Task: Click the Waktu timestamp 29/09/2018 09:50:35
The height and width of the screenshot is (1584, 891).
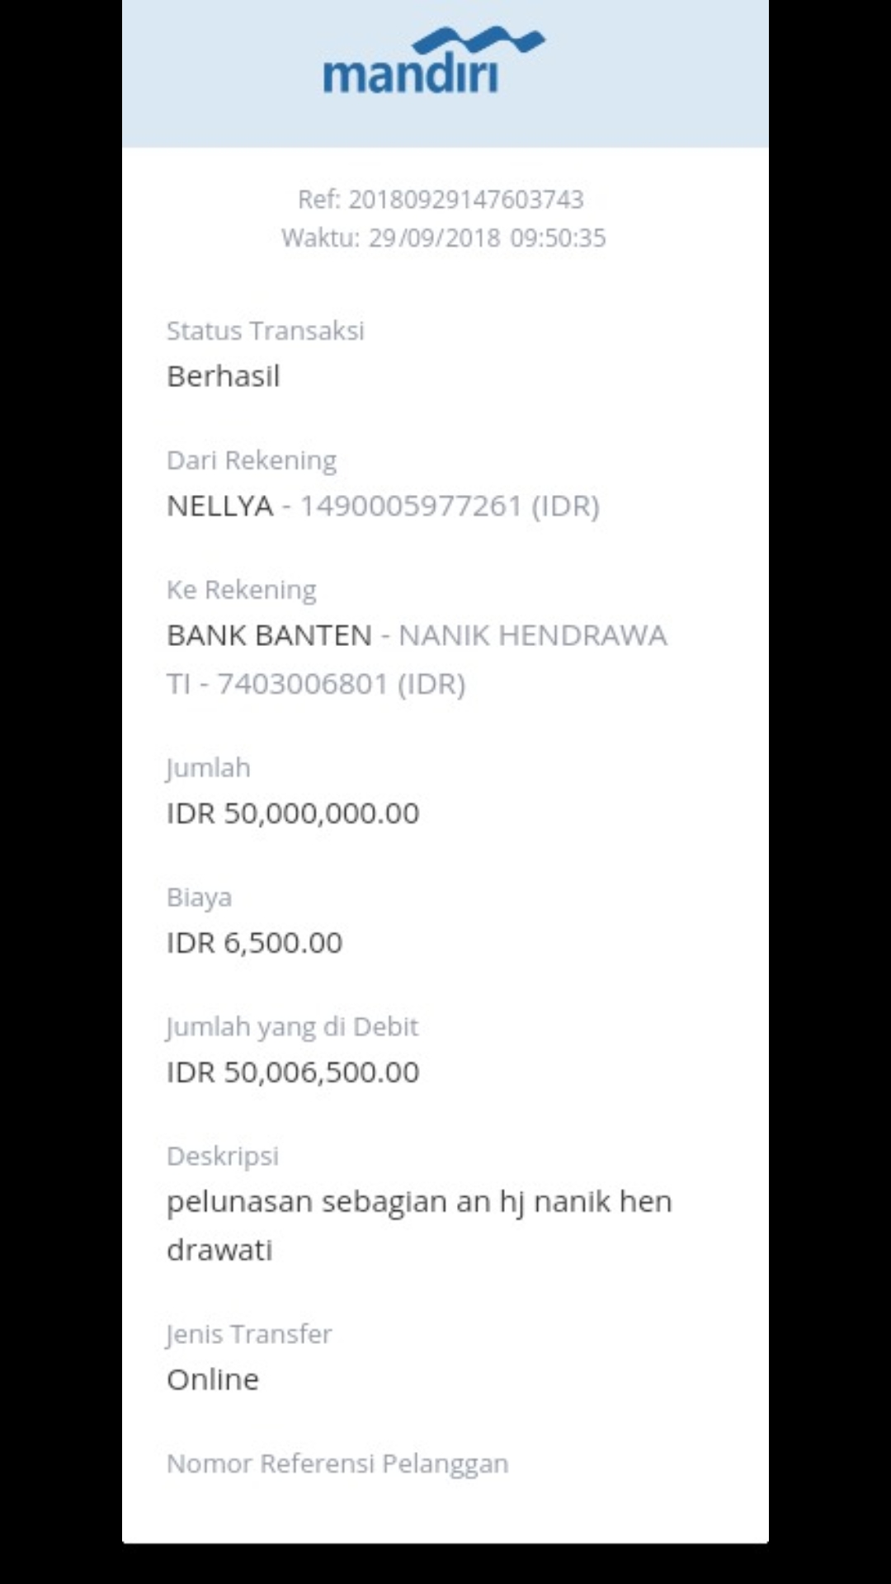Action: point(487,238)
